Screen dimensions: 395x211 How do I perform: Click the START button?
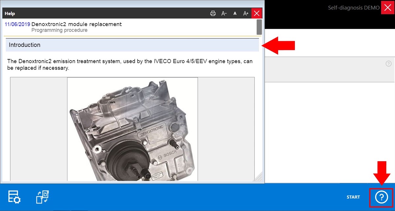(x=353, y=197)
